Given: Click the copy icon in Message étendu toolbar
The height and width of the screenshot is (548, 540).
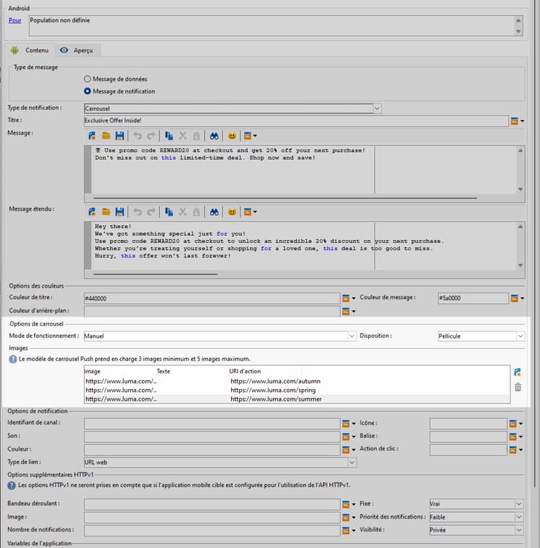Looking at the screenshot, I should click(x=168, y=211).
